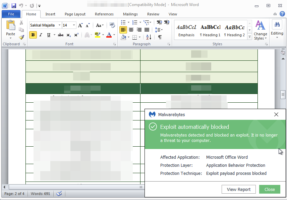Image resolution: width=287 pixels, height=200 pixels.
Task: Expand the Styles gallery More arrow
Action: tap(250, 37)
